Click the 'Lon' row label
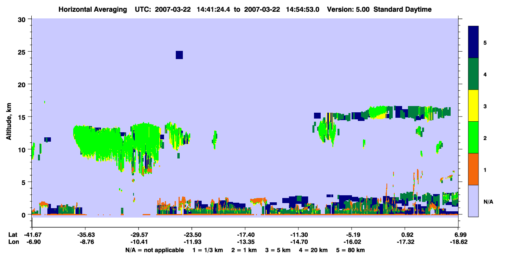The image size is (509, 261). coord(13,242)
